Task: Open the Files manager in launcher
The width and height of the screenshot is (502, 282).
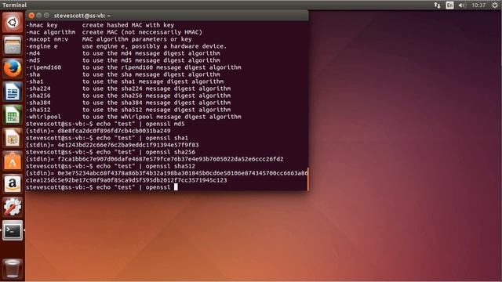Action: (13, 45)
